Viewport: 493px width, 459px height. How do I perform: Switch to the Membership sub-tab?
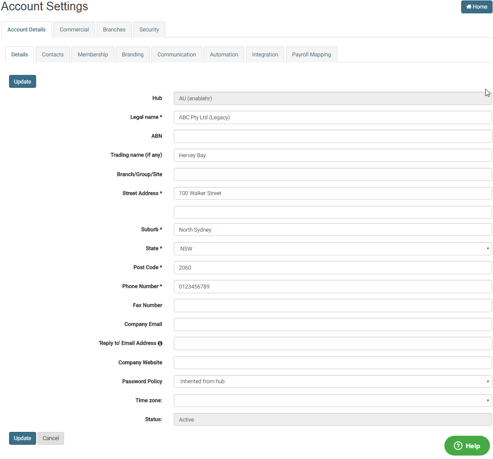[x=93, y=55]
